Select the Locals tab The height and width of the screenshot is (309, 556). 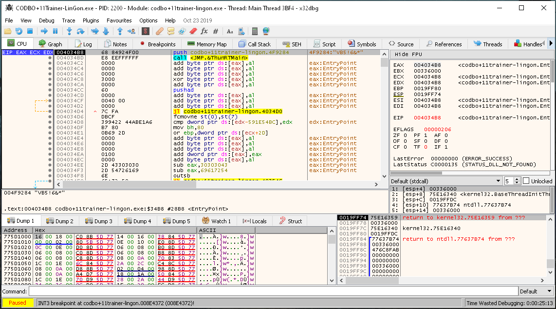(255, 221)
